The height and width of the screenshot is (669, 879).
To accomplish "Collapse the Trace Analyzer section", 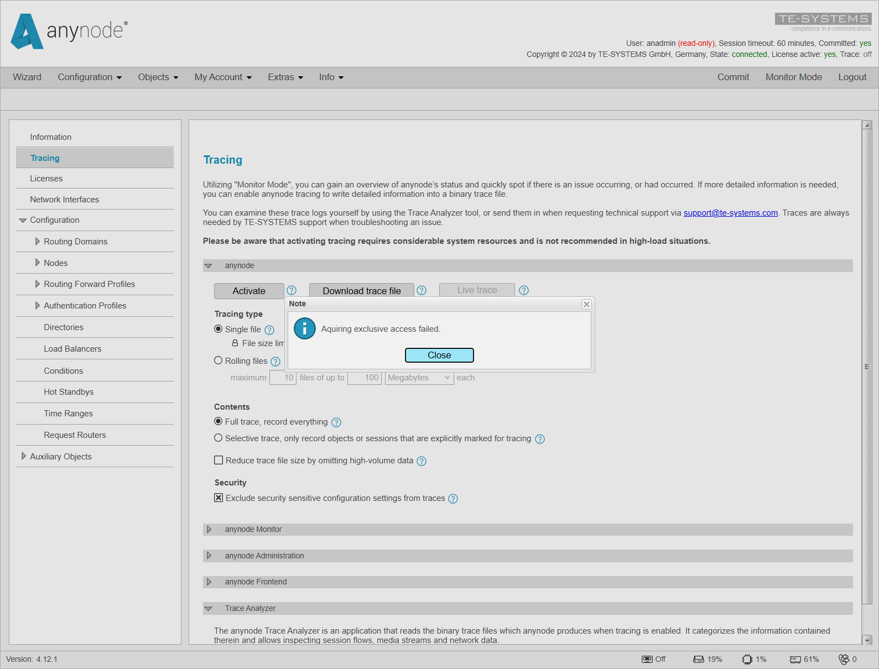I will (209, 609).
